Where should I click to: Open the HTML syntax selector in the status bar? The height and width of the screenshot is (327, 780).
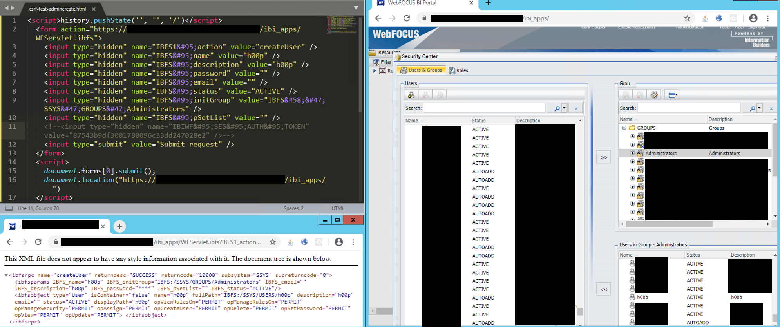tap(338, 208)
